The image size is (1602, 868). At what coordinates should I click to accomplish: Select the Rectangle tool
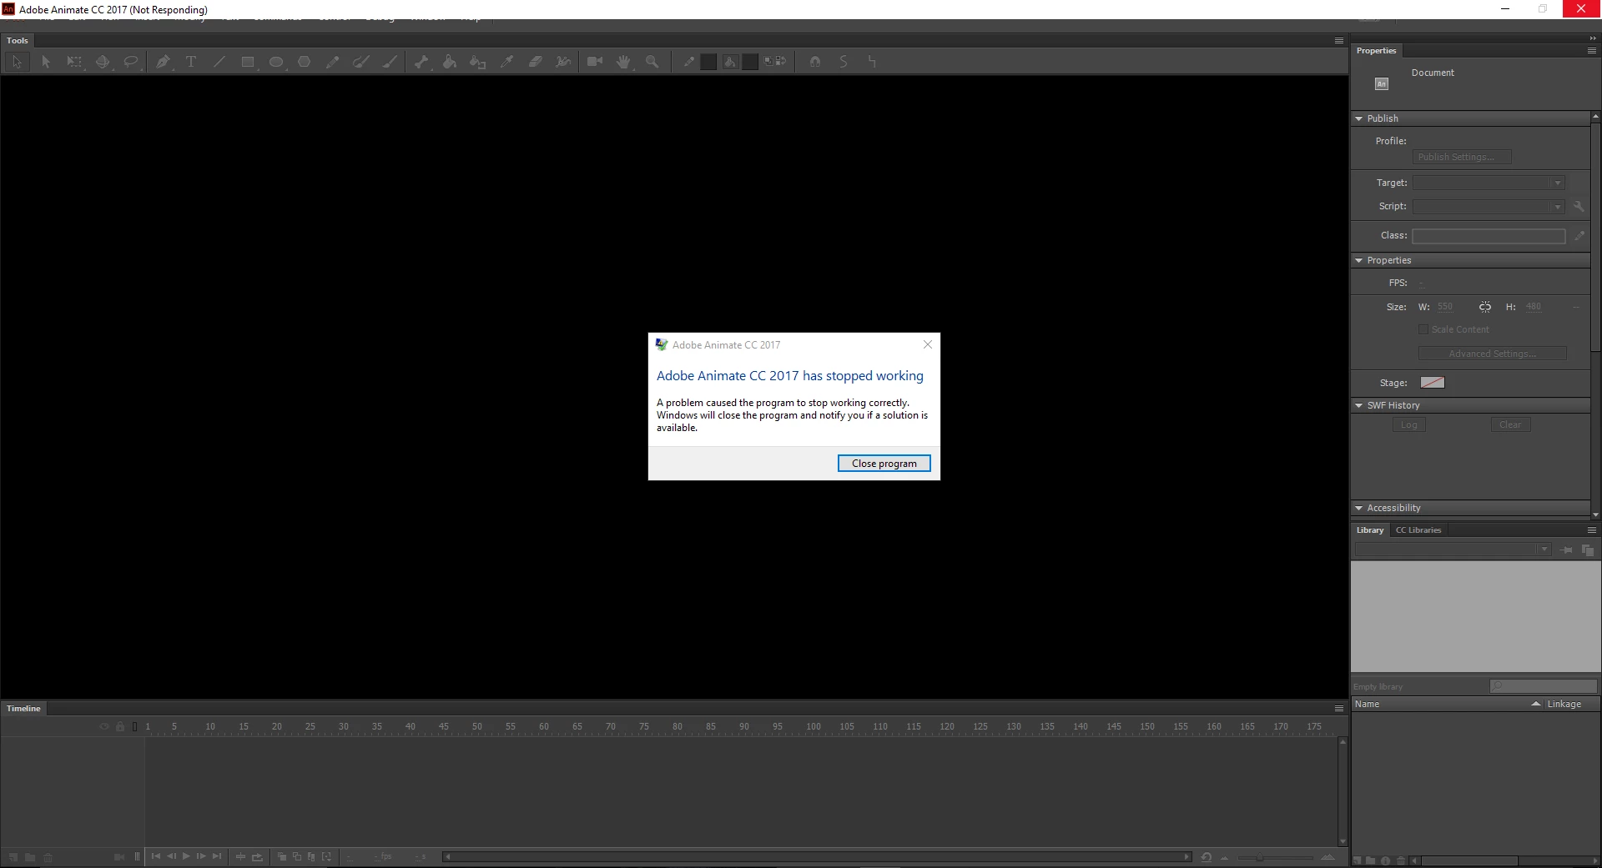click(248, 62)
